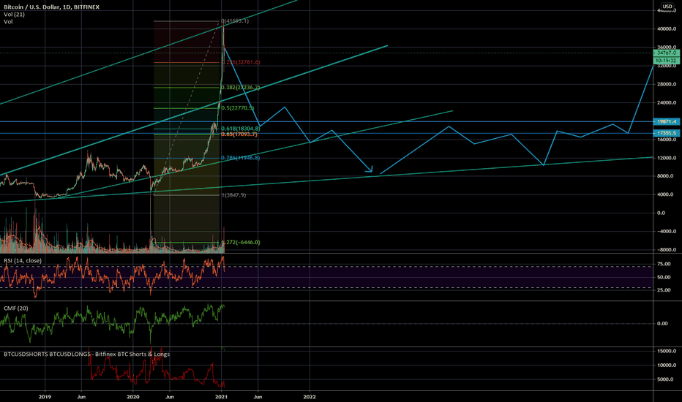Click the CMF 0.00 scale value
Image resolution: width=682 pixels, height=402 pixels.
click(662, 324)
